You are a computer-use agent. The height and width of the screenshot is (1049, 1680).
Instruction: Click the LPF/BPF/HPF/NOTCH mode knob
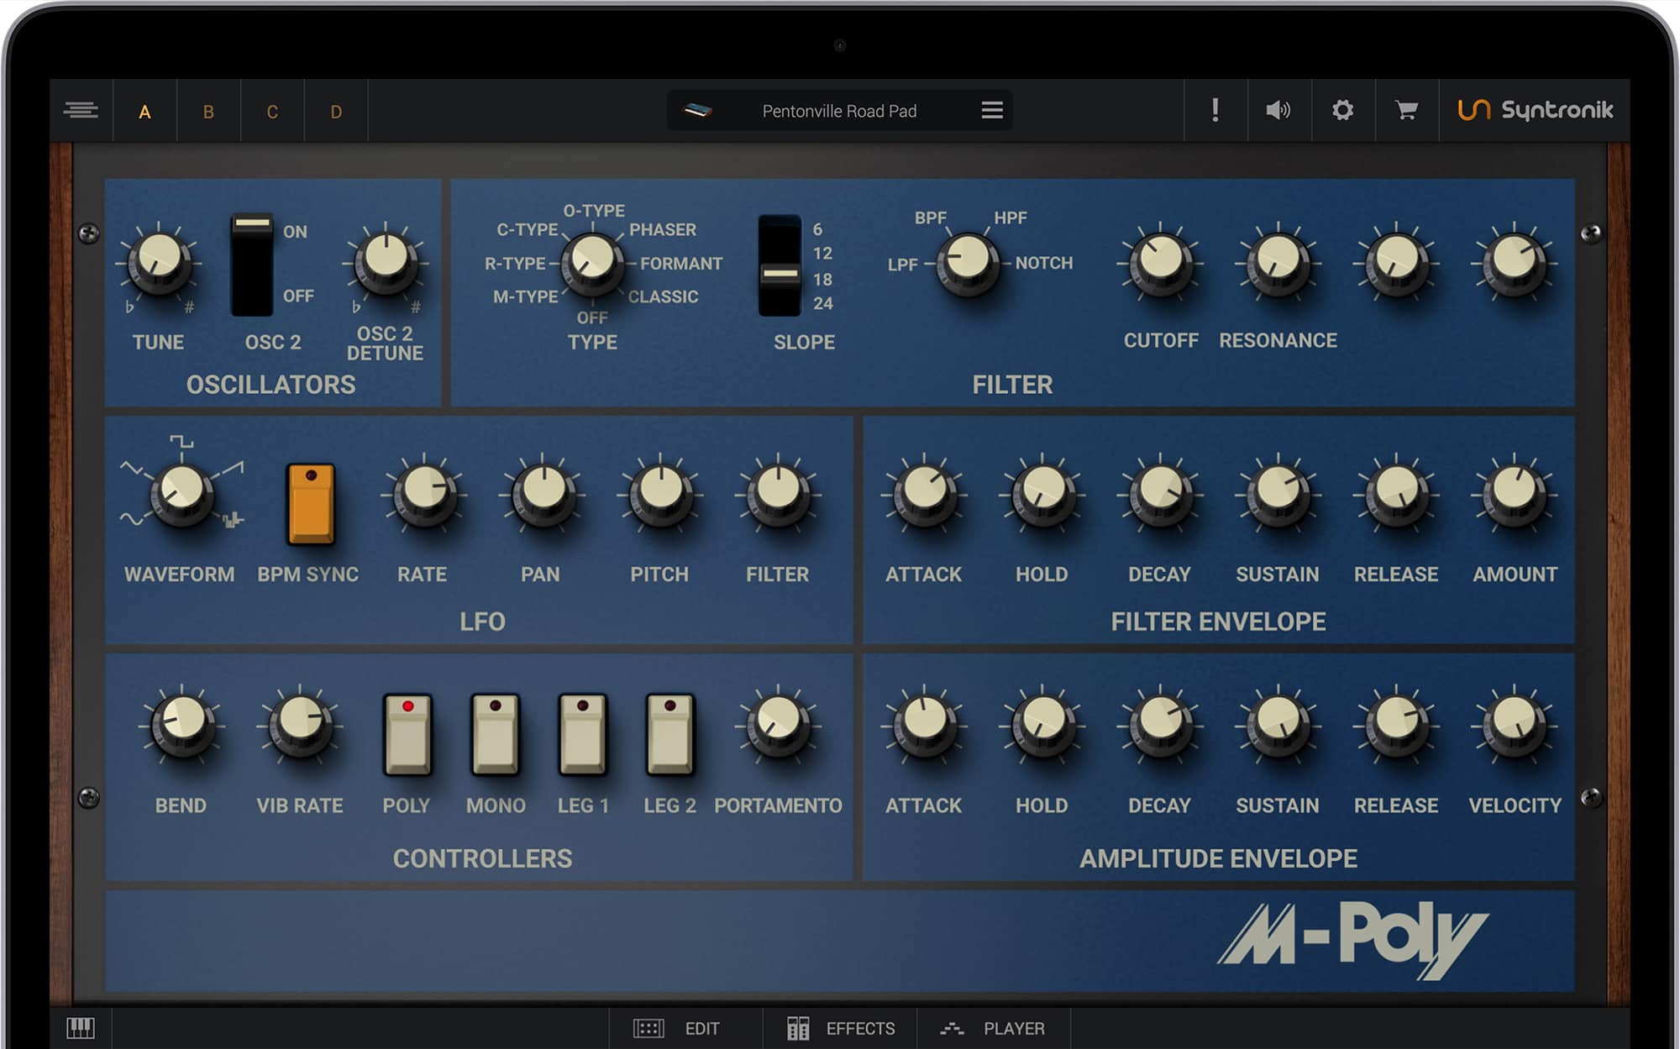(968, 263)
